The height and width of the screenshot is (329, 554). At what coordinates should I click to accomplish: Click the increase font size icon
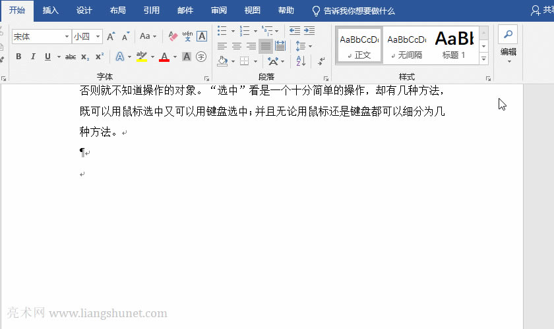[x=111, y=36]
